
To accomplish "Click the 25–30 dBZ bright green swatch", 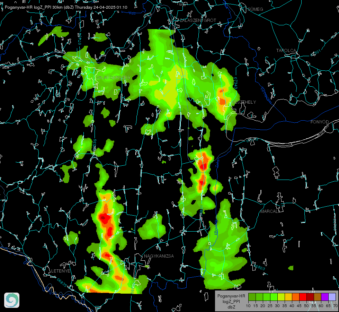I will (274, 297).
